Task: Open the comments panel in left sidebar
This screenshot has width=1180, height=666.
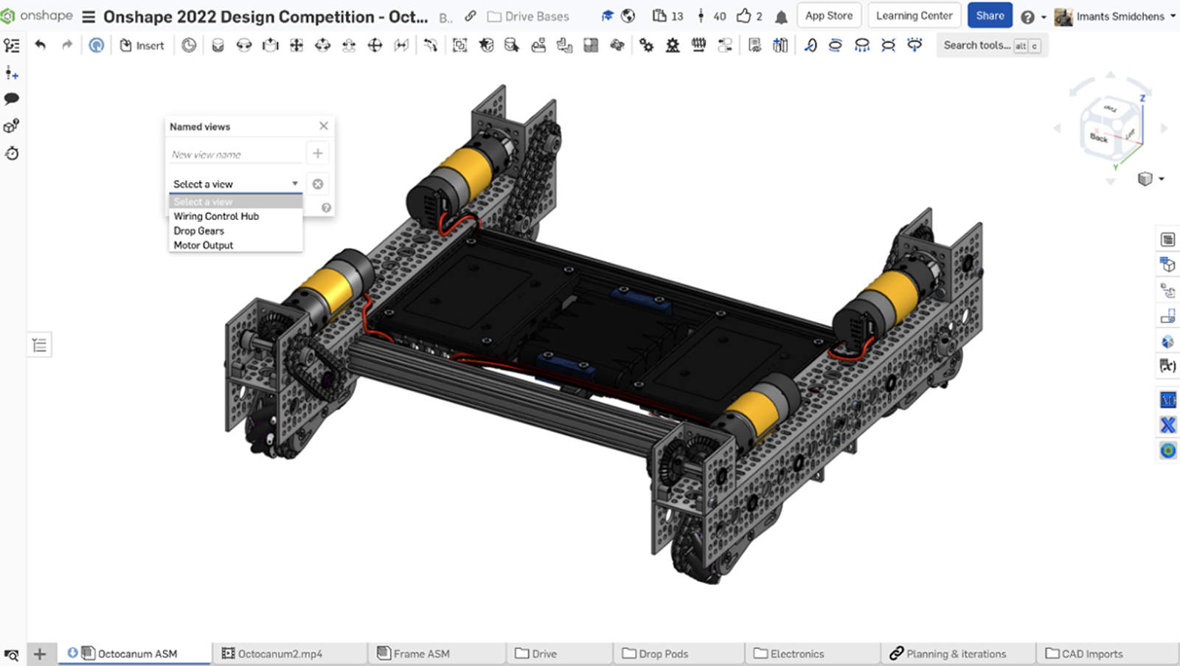Action: (x=11, y=98)
